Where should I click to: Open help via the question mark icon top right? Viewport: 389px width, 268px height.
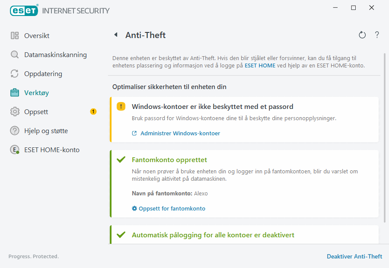pos(376,35)
